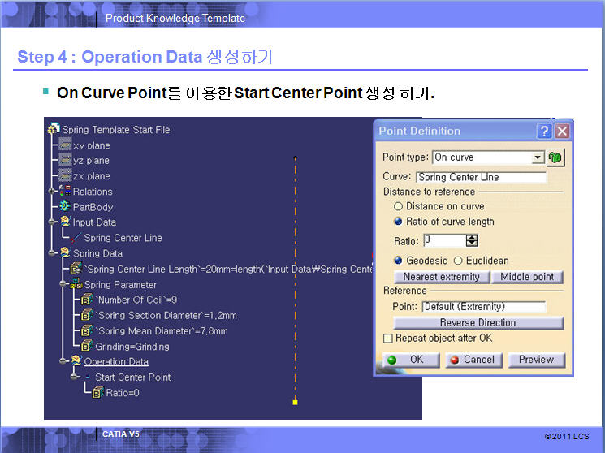This screenshot has height=453, width=605.
Task: Collapse the Operation Data tree node
Action: [x=63, y=361]
